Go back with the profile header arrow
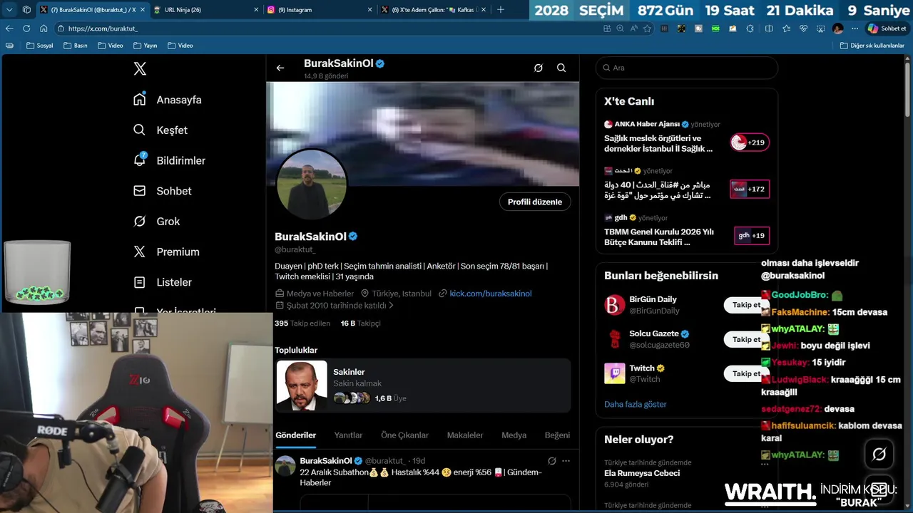This screenshot has height=513, width=913. (x=280, y=68)
